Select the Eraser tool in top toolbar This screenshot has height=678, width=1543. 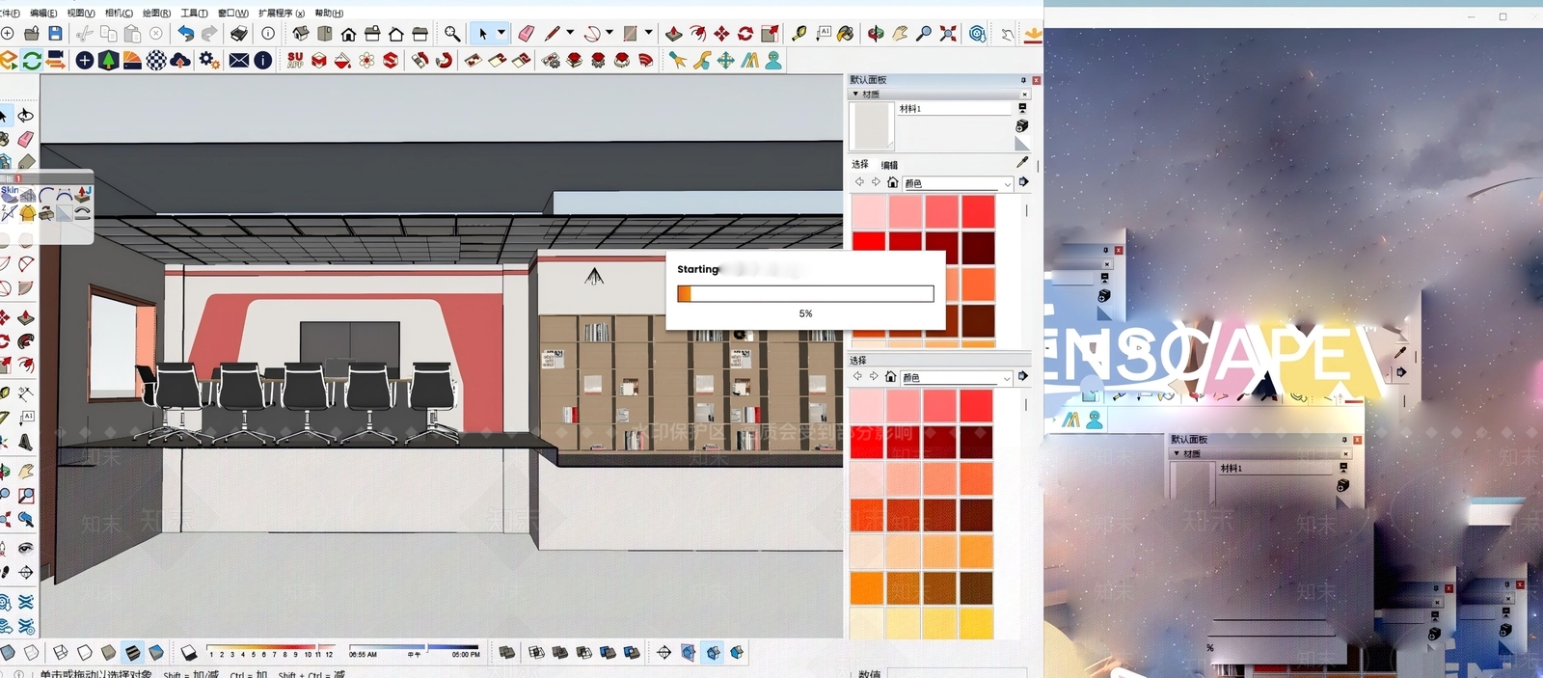(526, 34)
